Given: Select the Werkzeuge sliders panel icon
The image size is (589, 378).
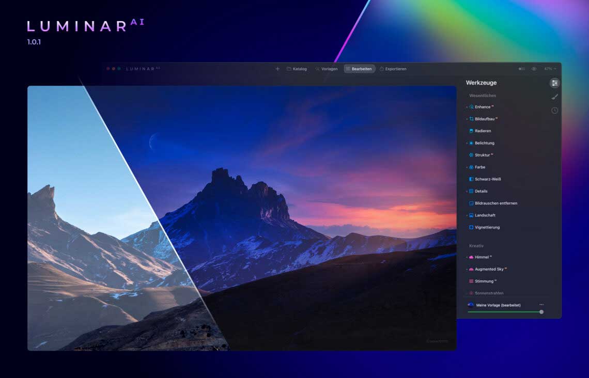Looking at the screenshot, I should click(554, 83).
